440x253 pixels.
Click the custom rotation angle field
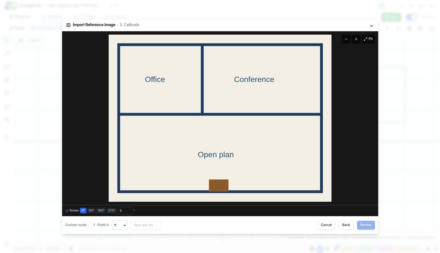[x=125, y=211]
